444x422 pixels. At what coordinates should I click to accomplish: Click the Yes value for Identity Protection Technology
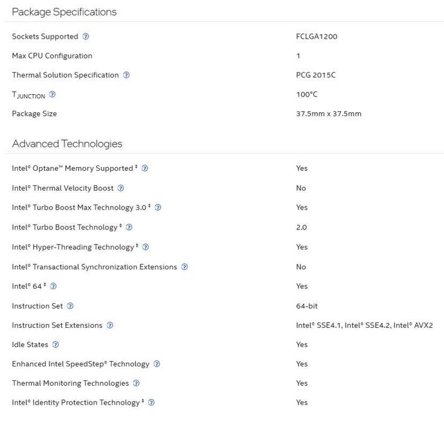302,403
